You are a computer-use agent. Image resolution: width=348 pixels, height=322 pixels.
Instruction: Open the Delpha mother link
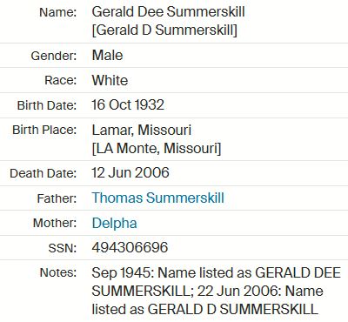coord(114,224)
